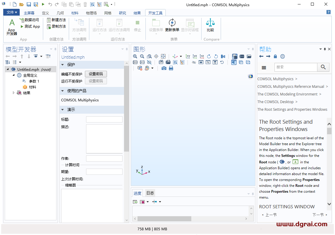Zoom in on the graphics view
The height and width of the screenshot is (235, 335).
tap(135, 56)
